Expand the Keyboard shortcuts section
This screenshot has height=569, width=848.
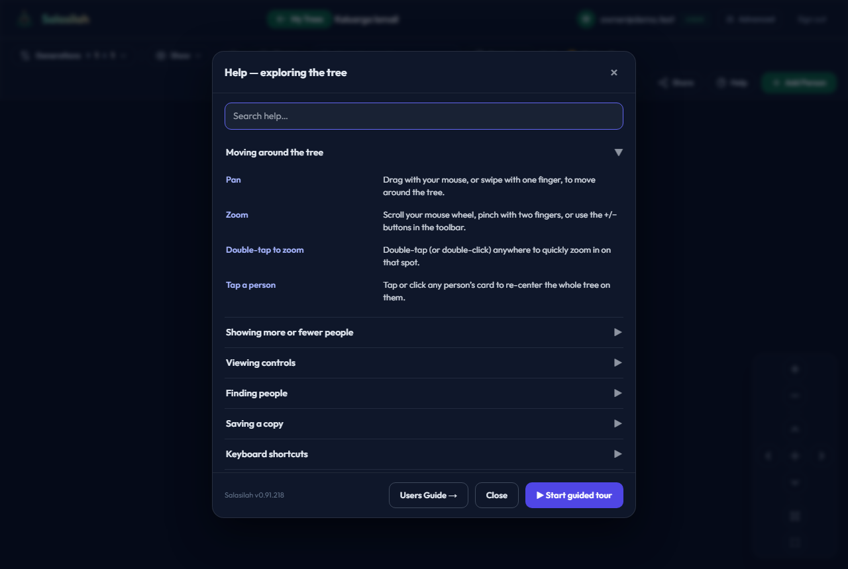[x=424, y=454]
